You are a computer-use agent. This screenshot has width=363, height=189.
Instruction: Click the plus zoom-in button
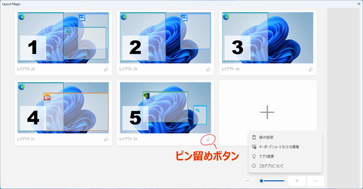pos(297,181)
